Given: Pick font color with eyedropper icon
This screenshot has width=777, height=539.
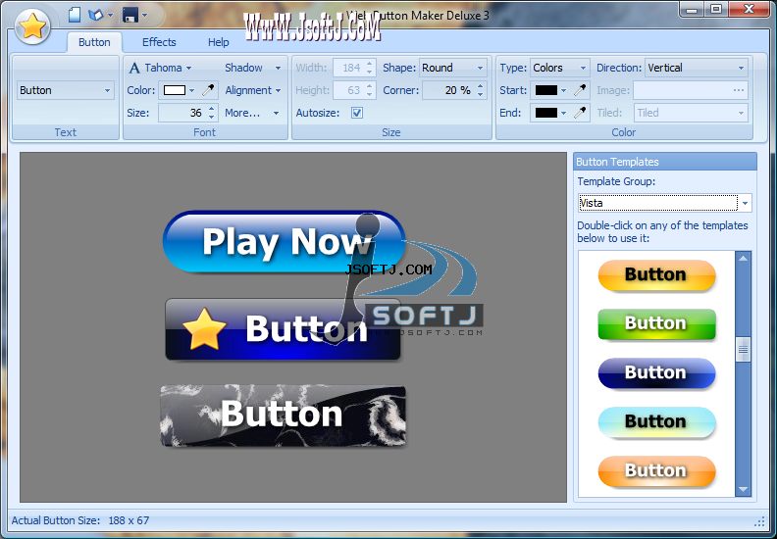Looking at the screenshot, I should 209,90.
